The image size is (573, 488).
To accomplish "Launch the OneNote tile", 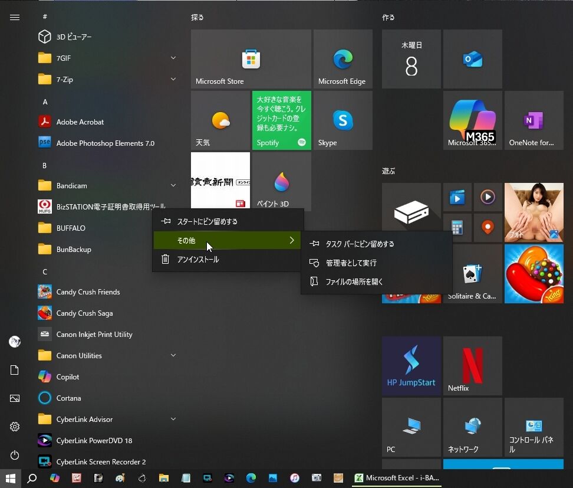I will 534,120.
